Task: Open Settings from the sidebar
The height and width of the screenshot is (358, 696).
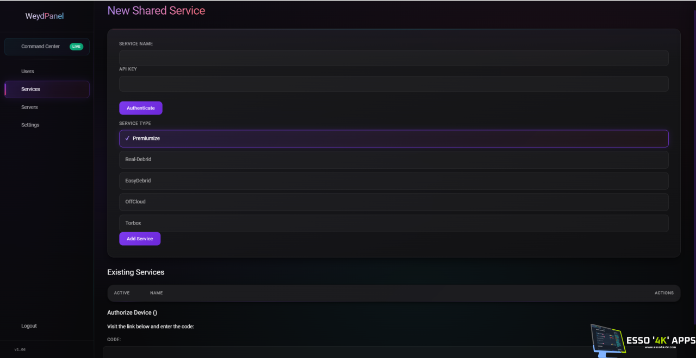Action: (30, 125)
